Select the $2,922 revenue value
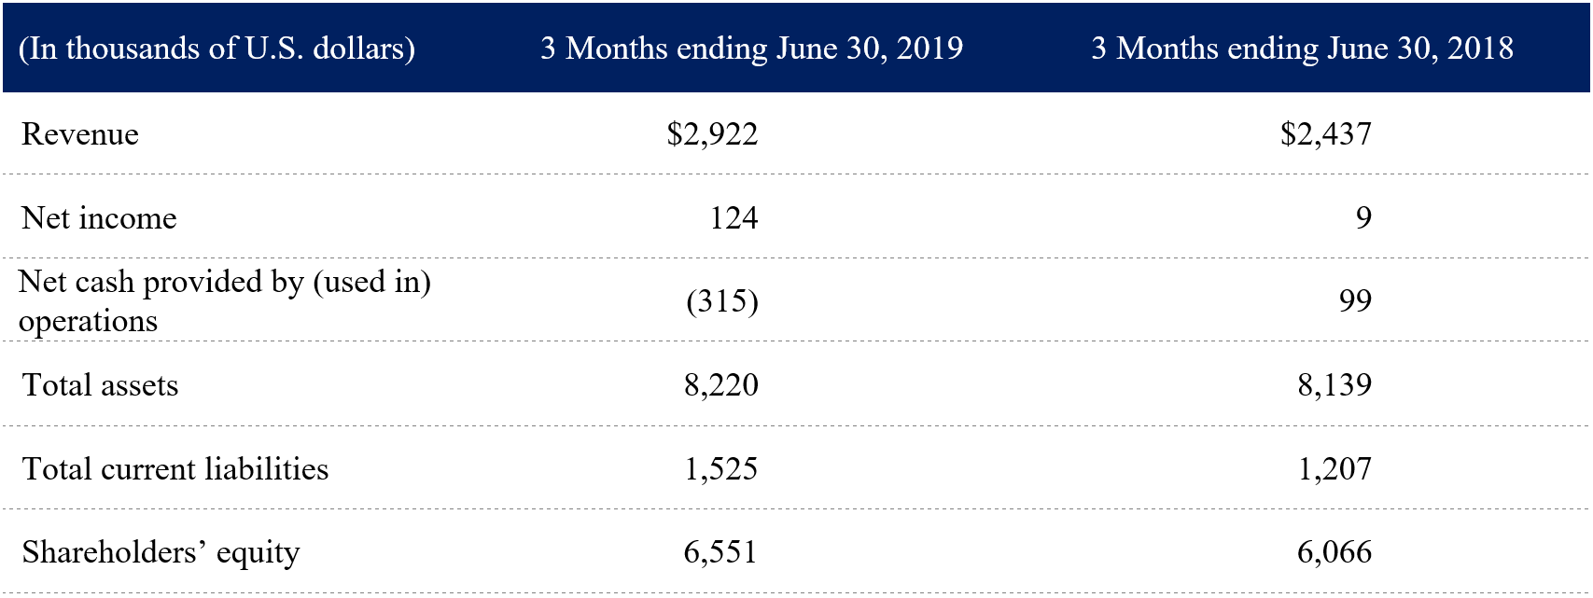 [712, 134]
